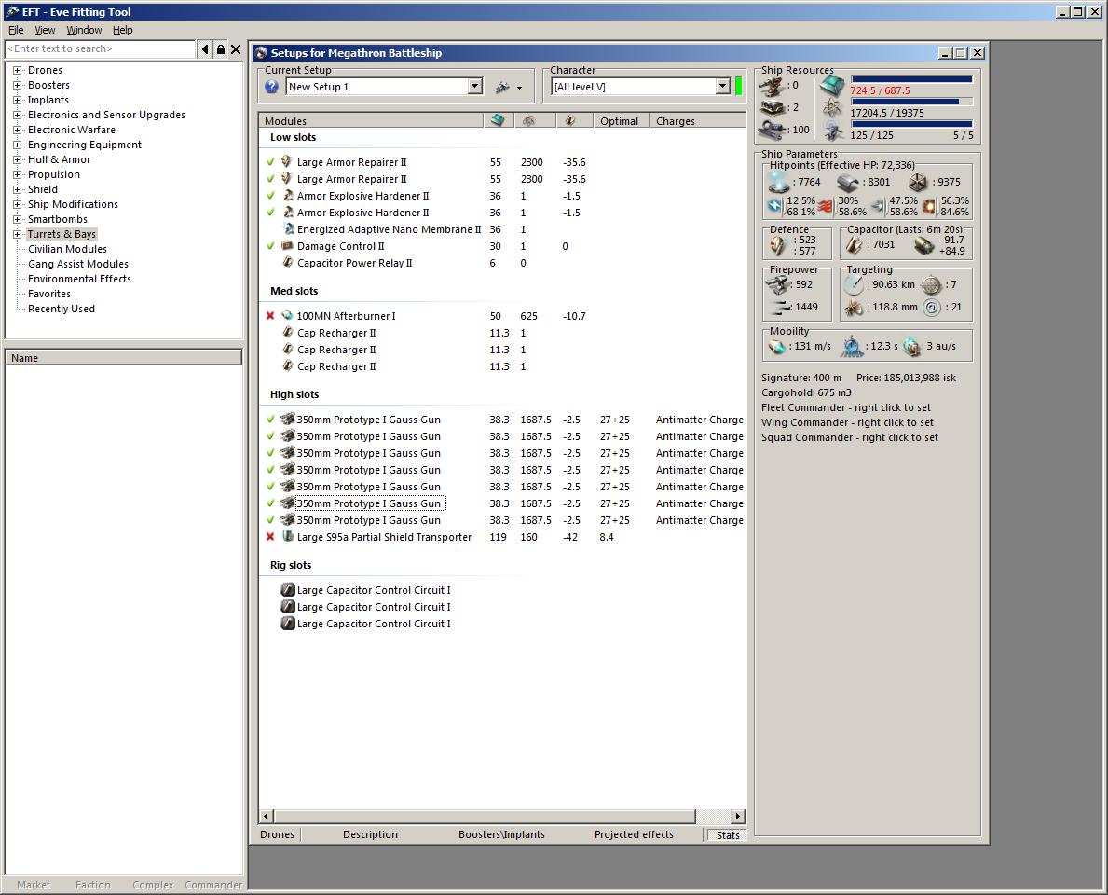Click the search text input field
The image size is (1108, 895).
(101, 48)
